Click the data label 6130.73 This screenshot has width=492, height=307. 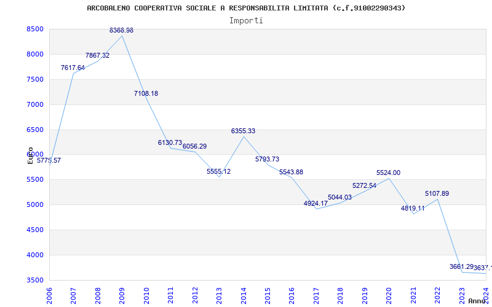pos(170,142)
